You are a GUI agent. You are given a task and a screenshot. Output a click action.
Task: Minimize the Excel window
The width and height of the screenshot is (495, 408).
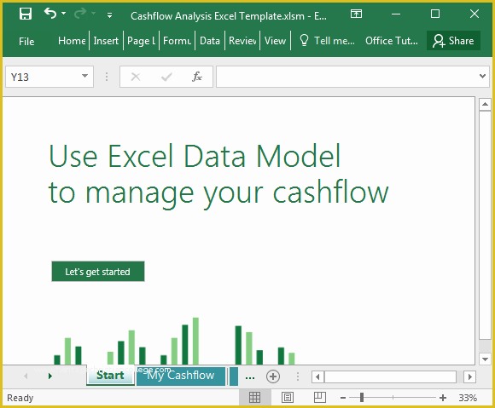tap(396, 14)
